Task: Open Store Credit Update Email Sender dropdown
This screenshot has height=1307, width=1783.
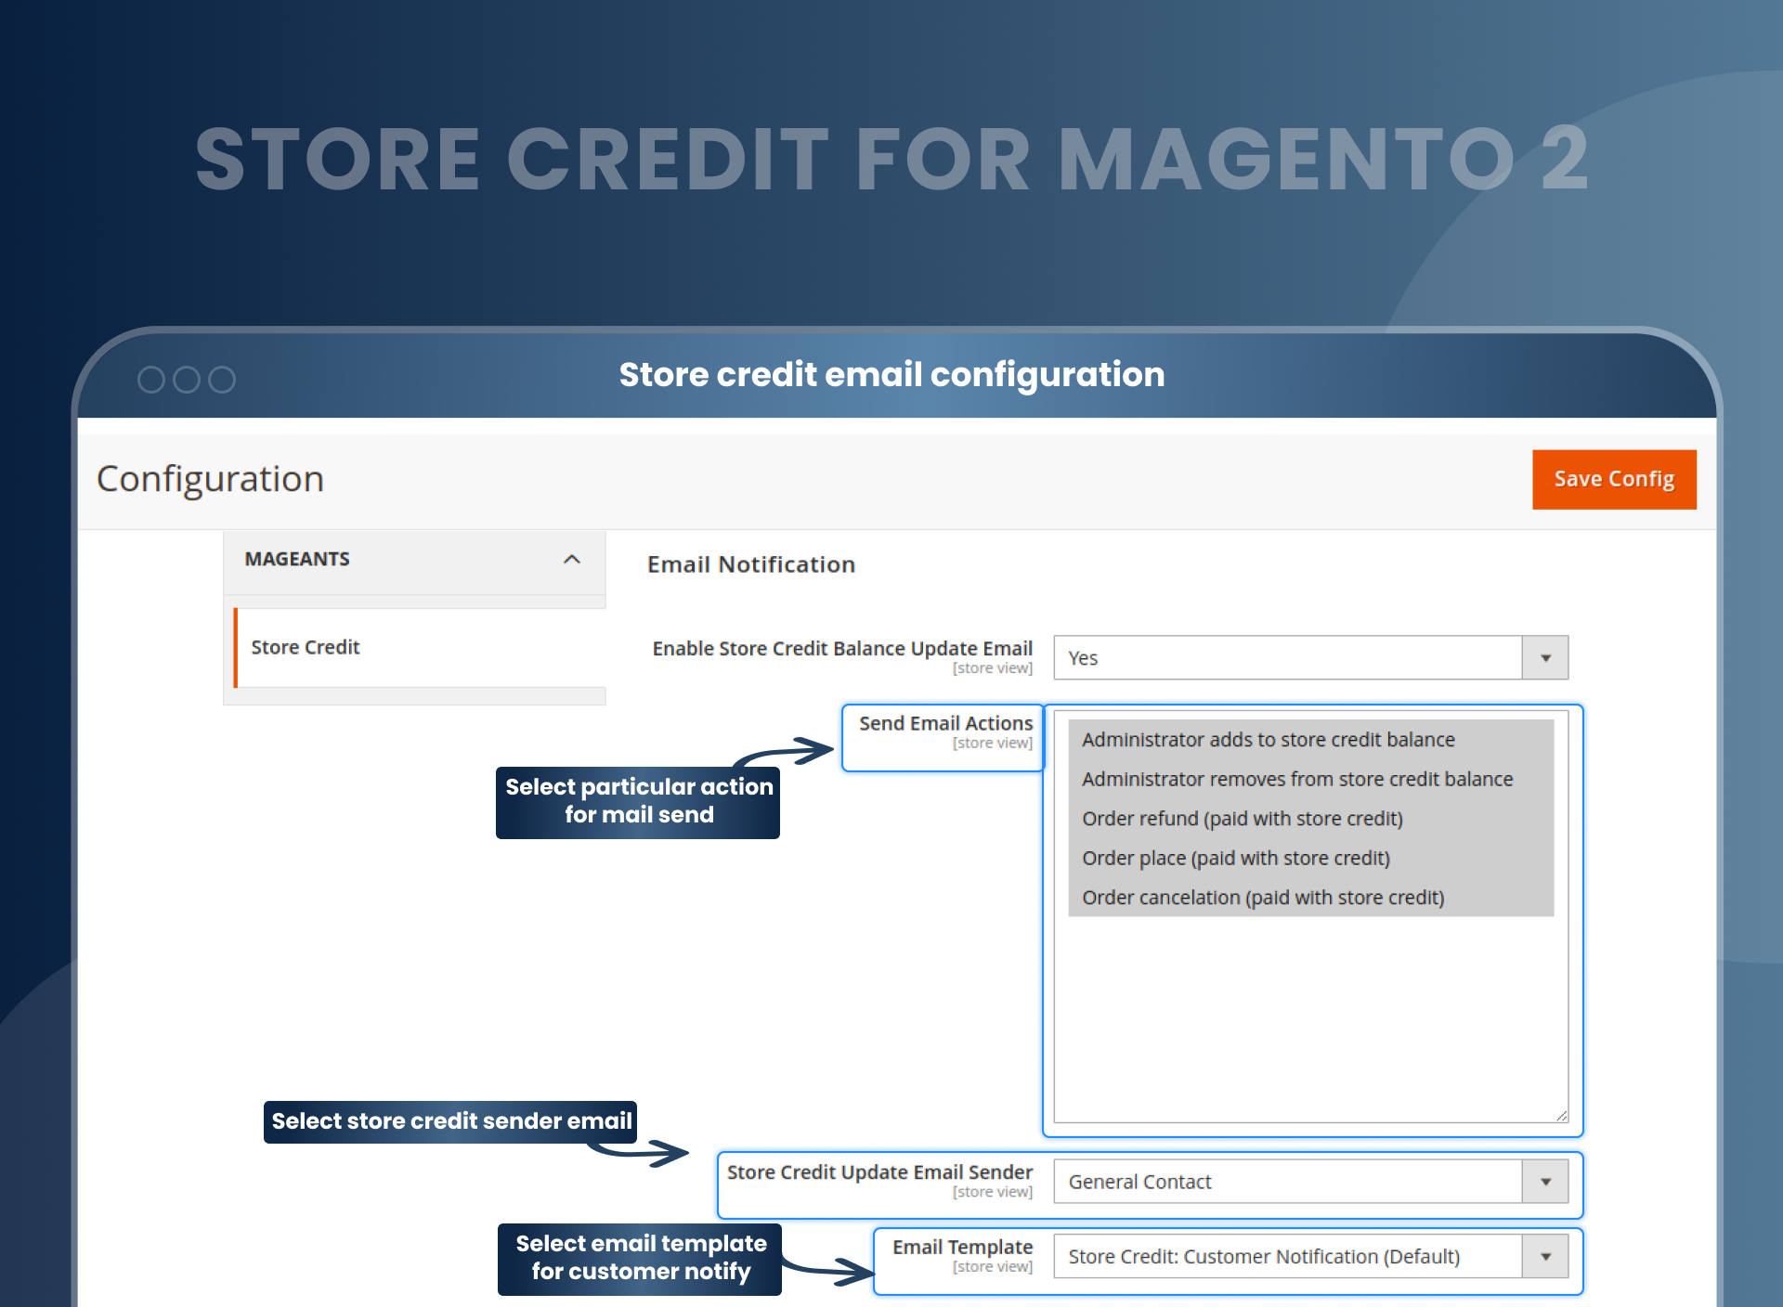Action: click(1310, 1182)
